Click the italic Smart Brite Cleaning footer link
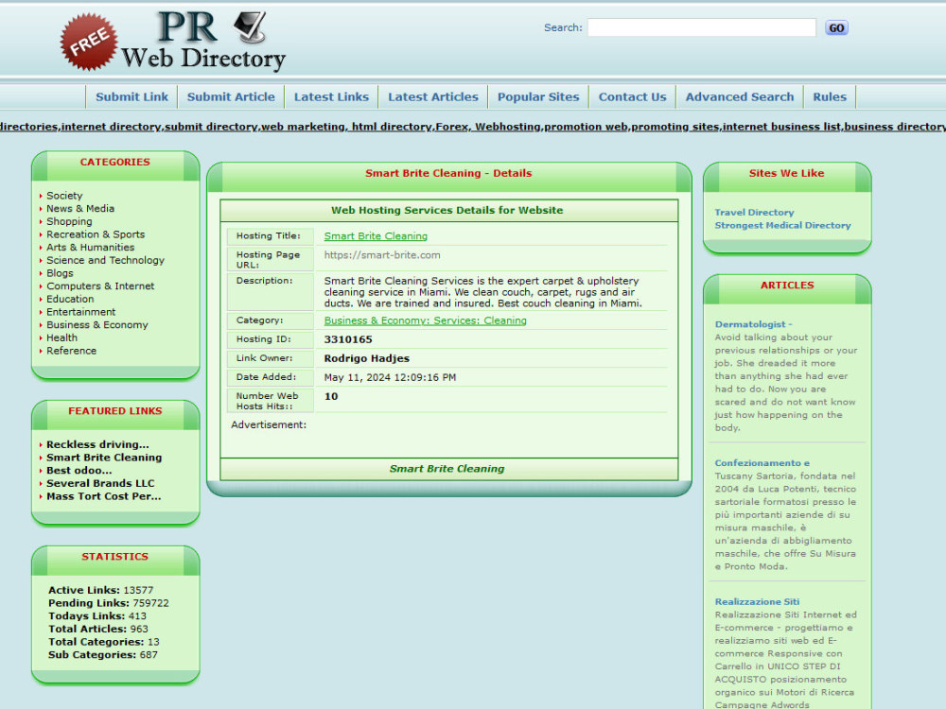Image resolution: width=946 pixels, height=709 pixels. [447, 469]
